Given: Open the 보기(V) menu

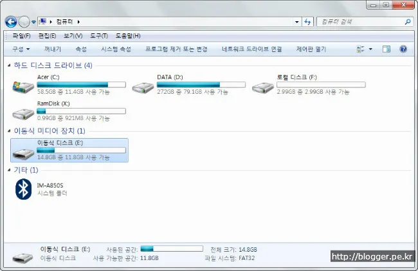Looking at the screenshot, I should pos(73,36).
